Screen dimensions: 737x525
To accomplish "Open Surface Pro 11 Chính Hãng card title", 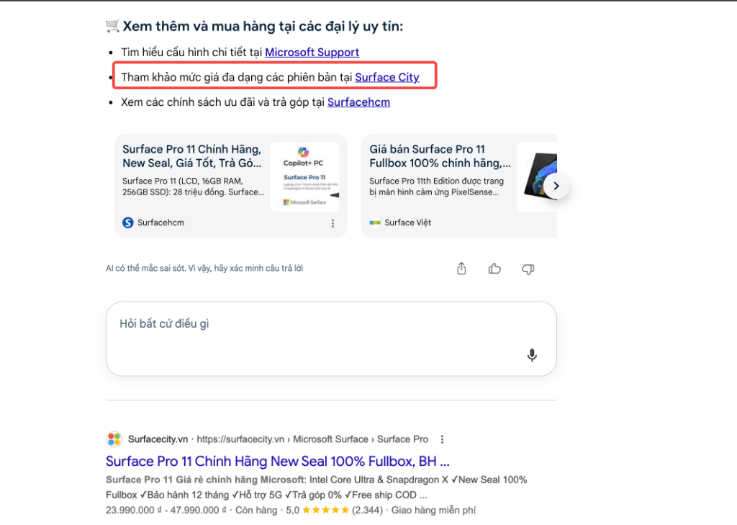I will 191,156.
